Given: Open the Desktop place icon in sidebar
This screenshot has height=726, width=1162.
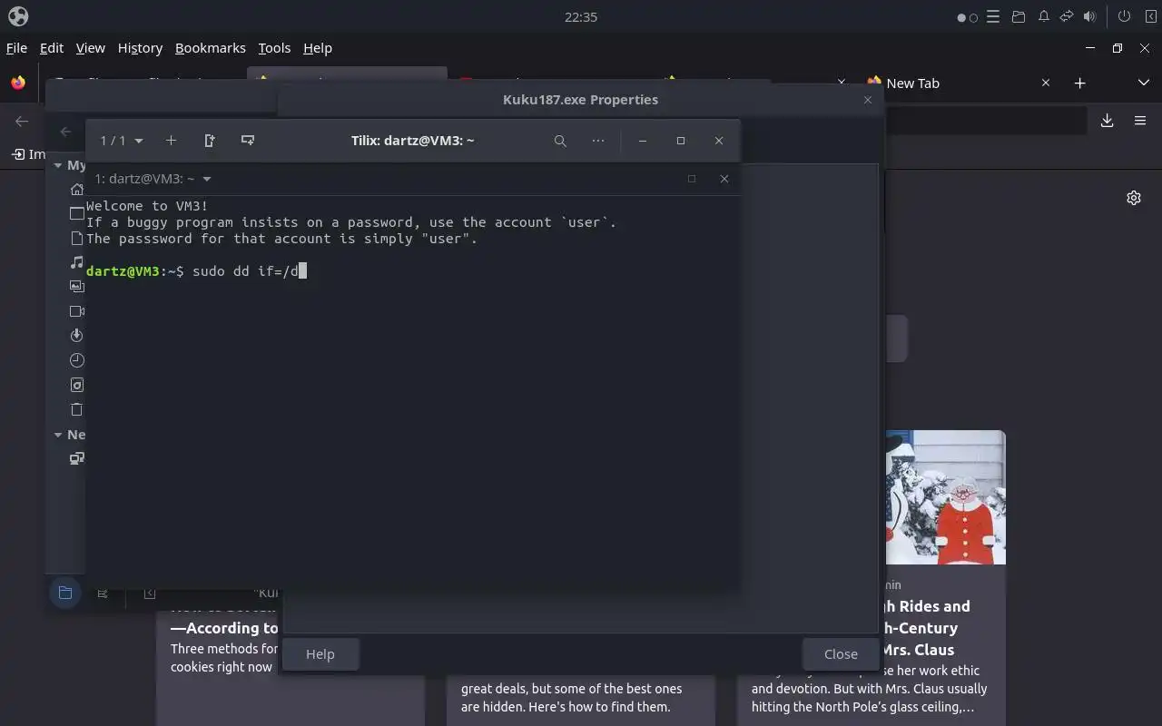Looking at the screenshot, I should pos(77,213).
